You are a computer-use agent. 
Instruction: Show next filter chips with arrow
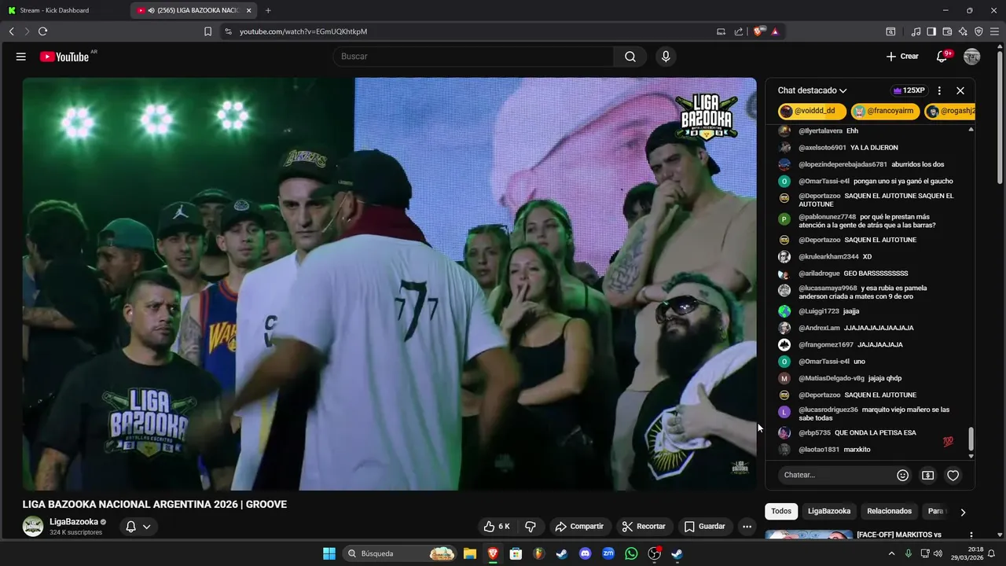pyautogui.click(x=963, y=512)
